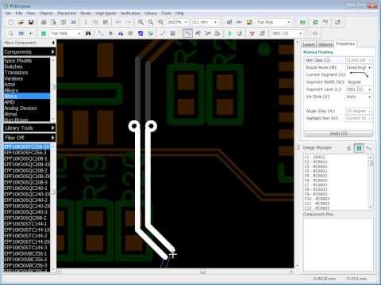Click the green board icon in top toolbar
381x285 pixels.
(x=302, y=22)
